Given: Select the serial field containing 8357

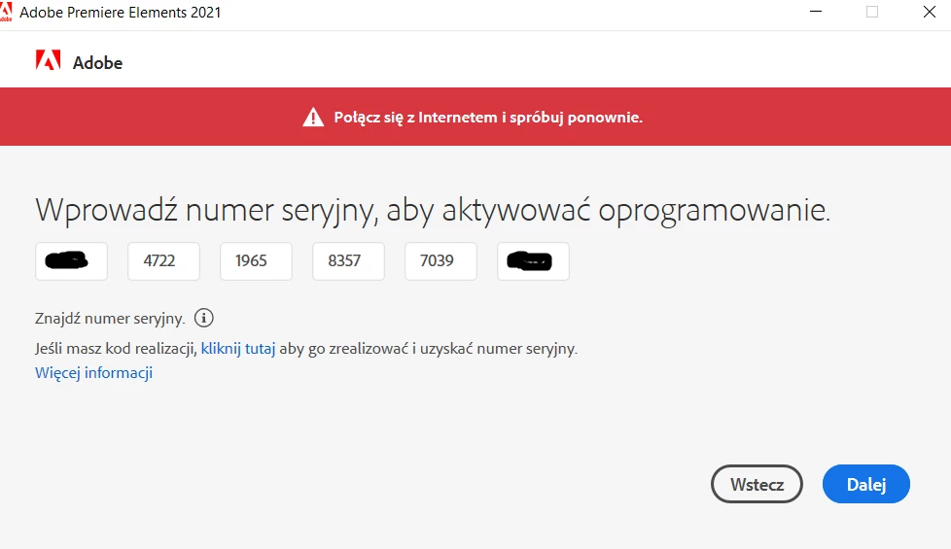Looking at the screenshot, I should 348,261.
